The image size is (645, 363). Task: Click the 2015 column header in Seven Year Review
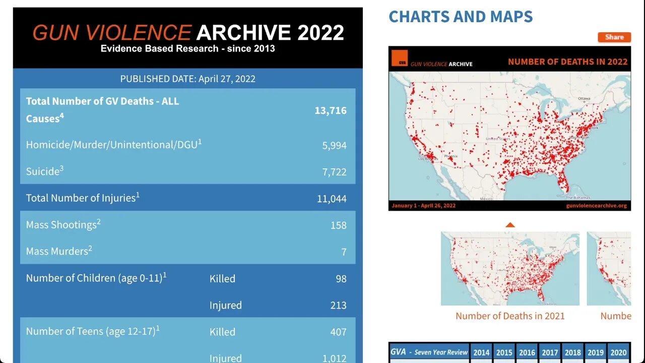[504, 352]
